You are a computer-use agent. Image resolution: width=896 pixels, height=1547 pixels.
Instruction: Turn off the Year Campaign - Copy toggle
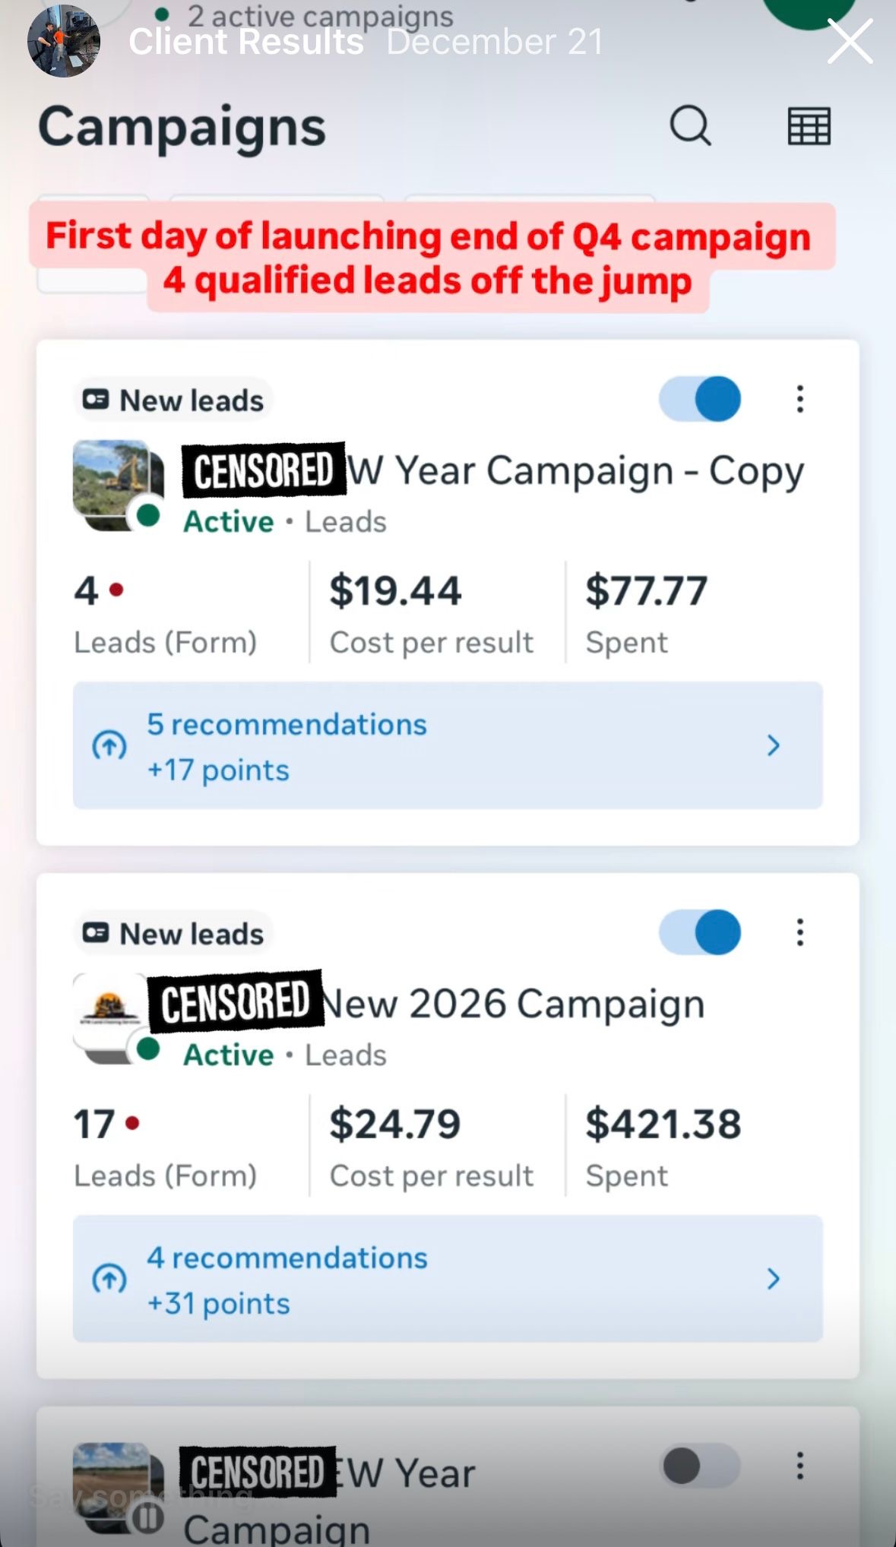700,399
